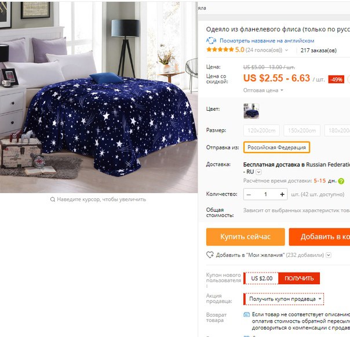Click the red ПОЛУЧИТЬ coupon button

click(299, 278)
